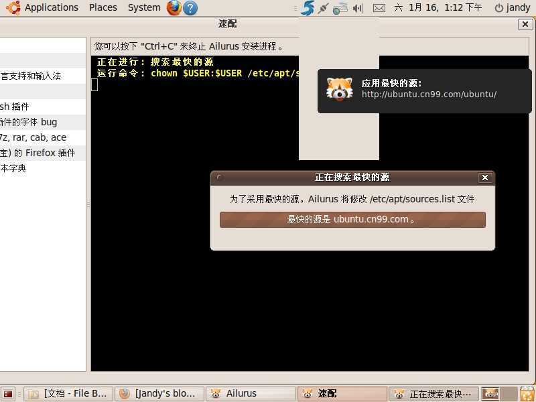The height and width of the screenshot is (402, 536).
Task: Open the jandy user session menu
Action: (513, 7)
